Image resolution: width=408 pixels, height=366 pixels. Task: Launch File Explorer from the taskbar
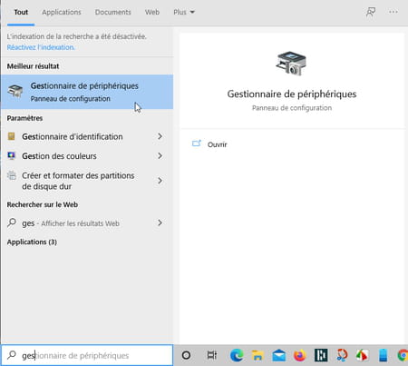pos(257,355)
